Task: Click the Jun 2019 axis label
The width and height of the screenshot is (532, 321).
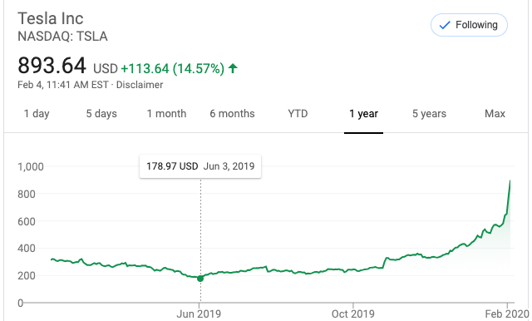Action: pyautogui.click(x=199, y=314)
